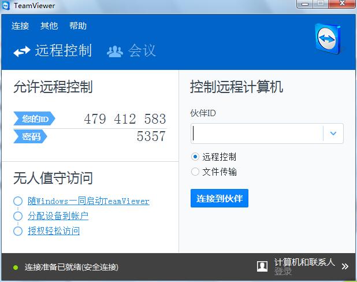This screenshot has width=357, height=282.
Task: Click the contacts avatar icon in the status bar
Action: coord(262,266)
